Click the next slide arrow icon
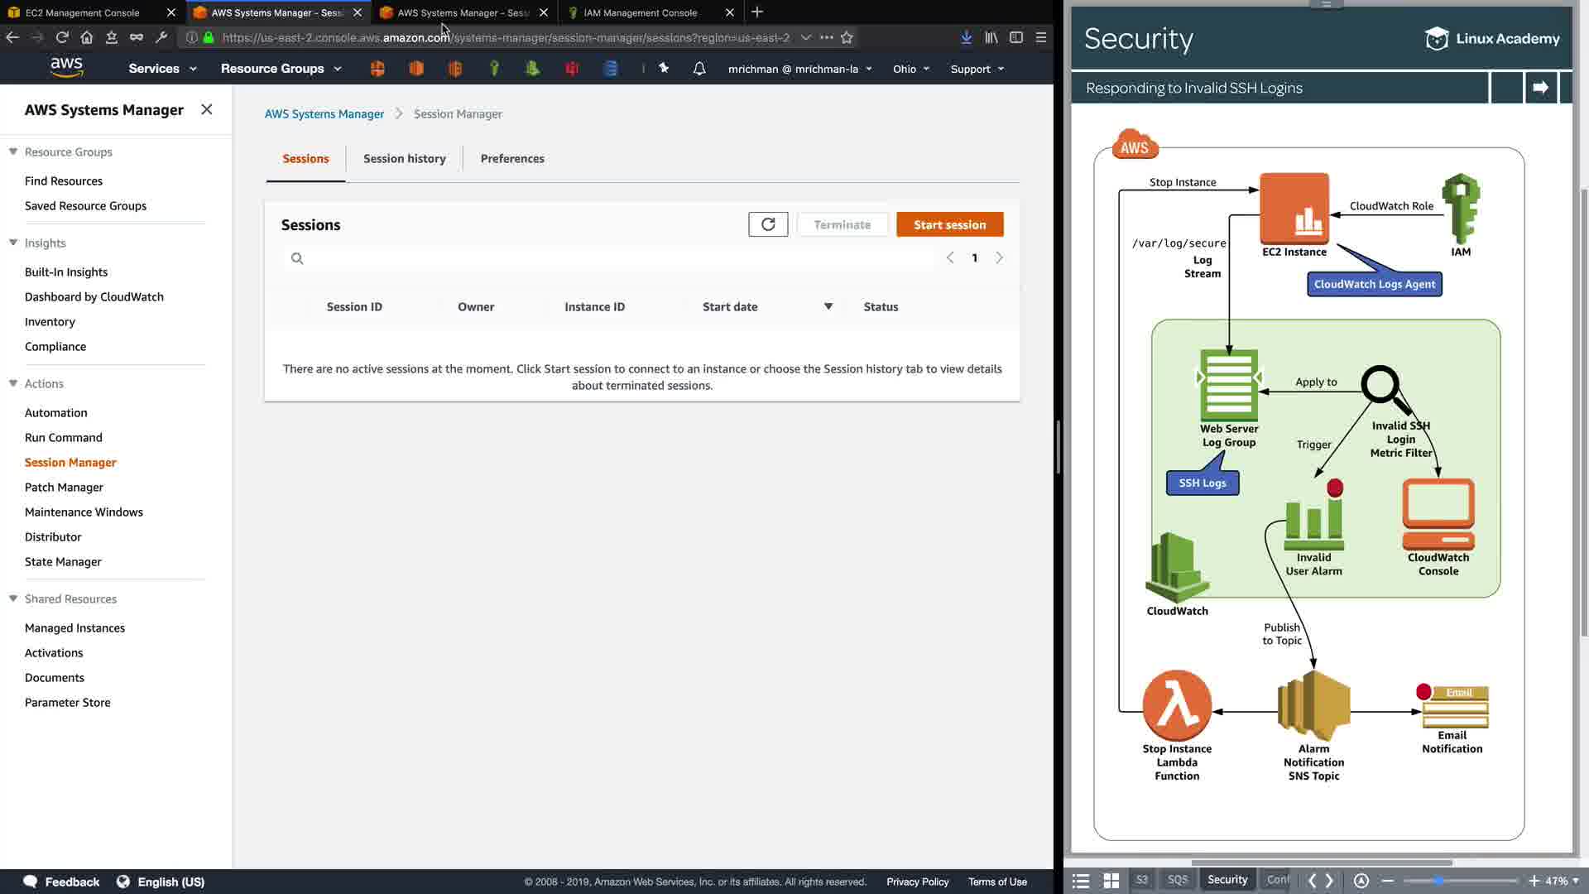 (x=1540, y=87)
